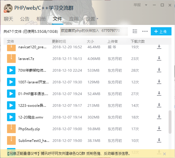Click the PhpStudy.zip archive icon

(11, 129)
